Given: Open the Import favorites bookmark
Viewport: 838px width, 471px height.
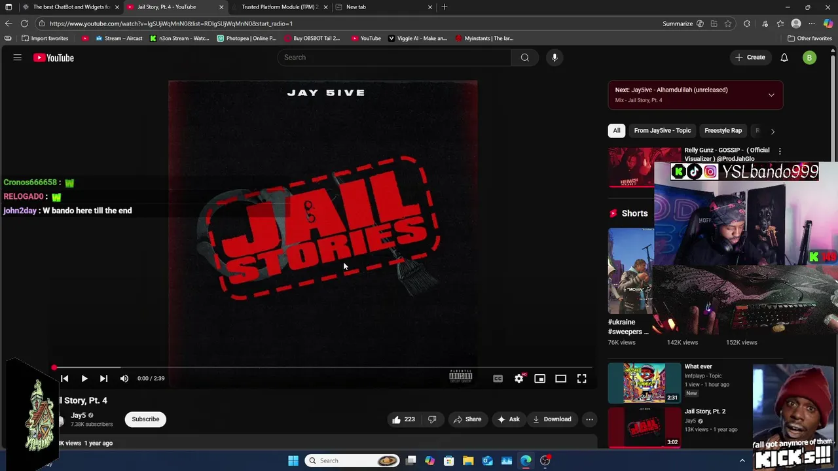Looking at the screenshot, I should [x=45, y=38].
